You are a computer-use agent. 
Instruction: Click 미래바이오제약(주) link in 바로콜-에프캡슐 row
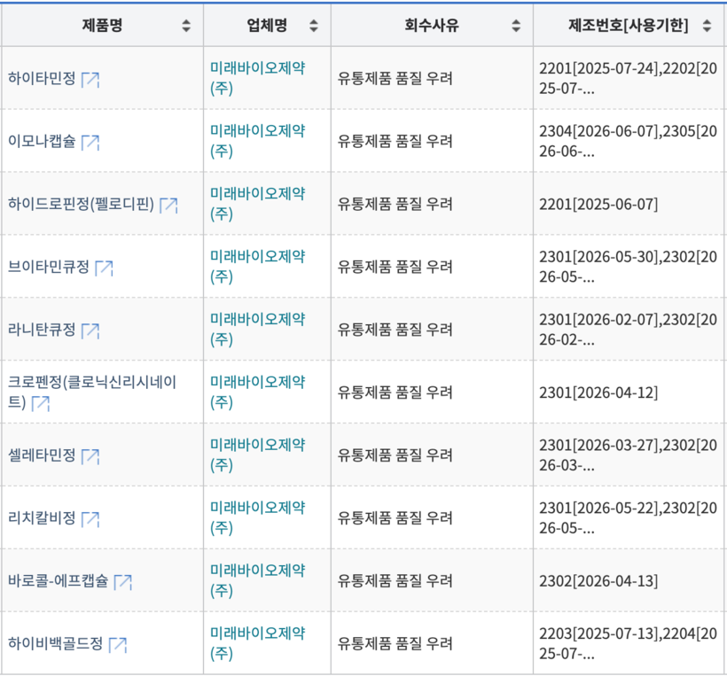[257, 581]
